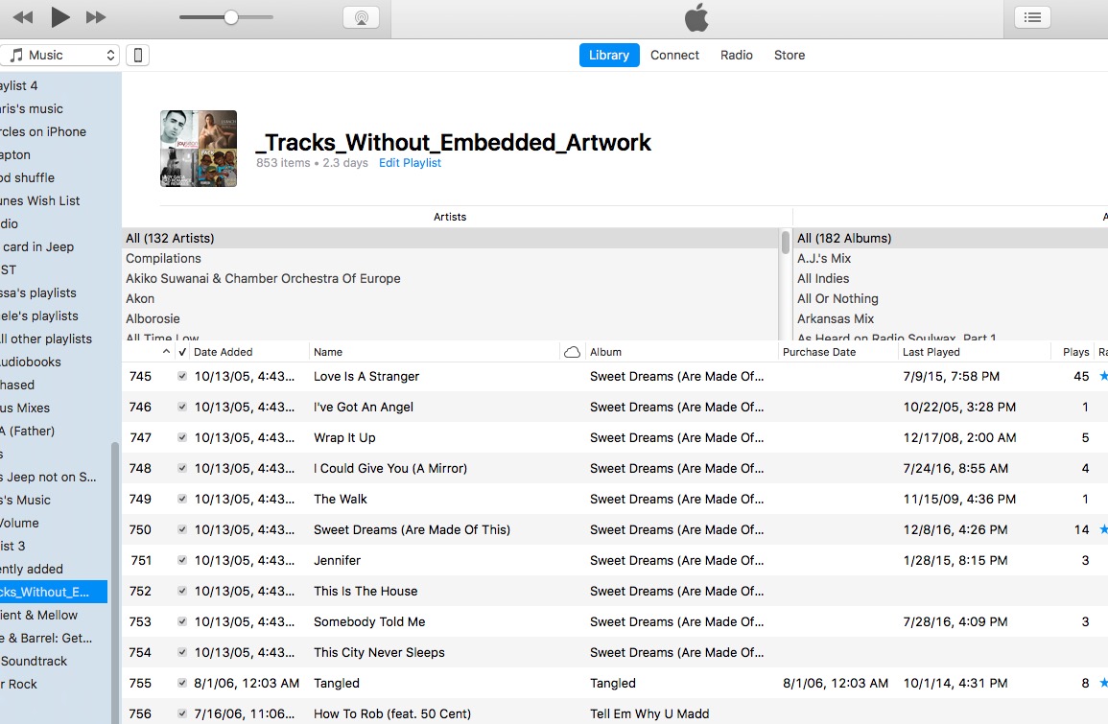
Task: Select Alborosie in the Artists column
Action: (450, 318)
